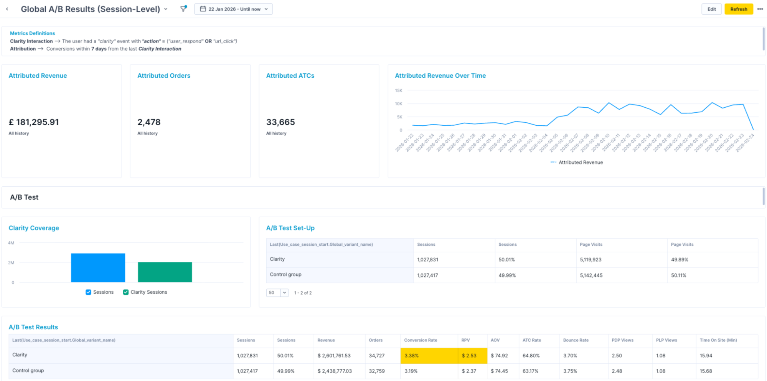Open the '22 Jan 2026 - Until now' date dropdown
The image size is (767, 381).
point(233,9)
